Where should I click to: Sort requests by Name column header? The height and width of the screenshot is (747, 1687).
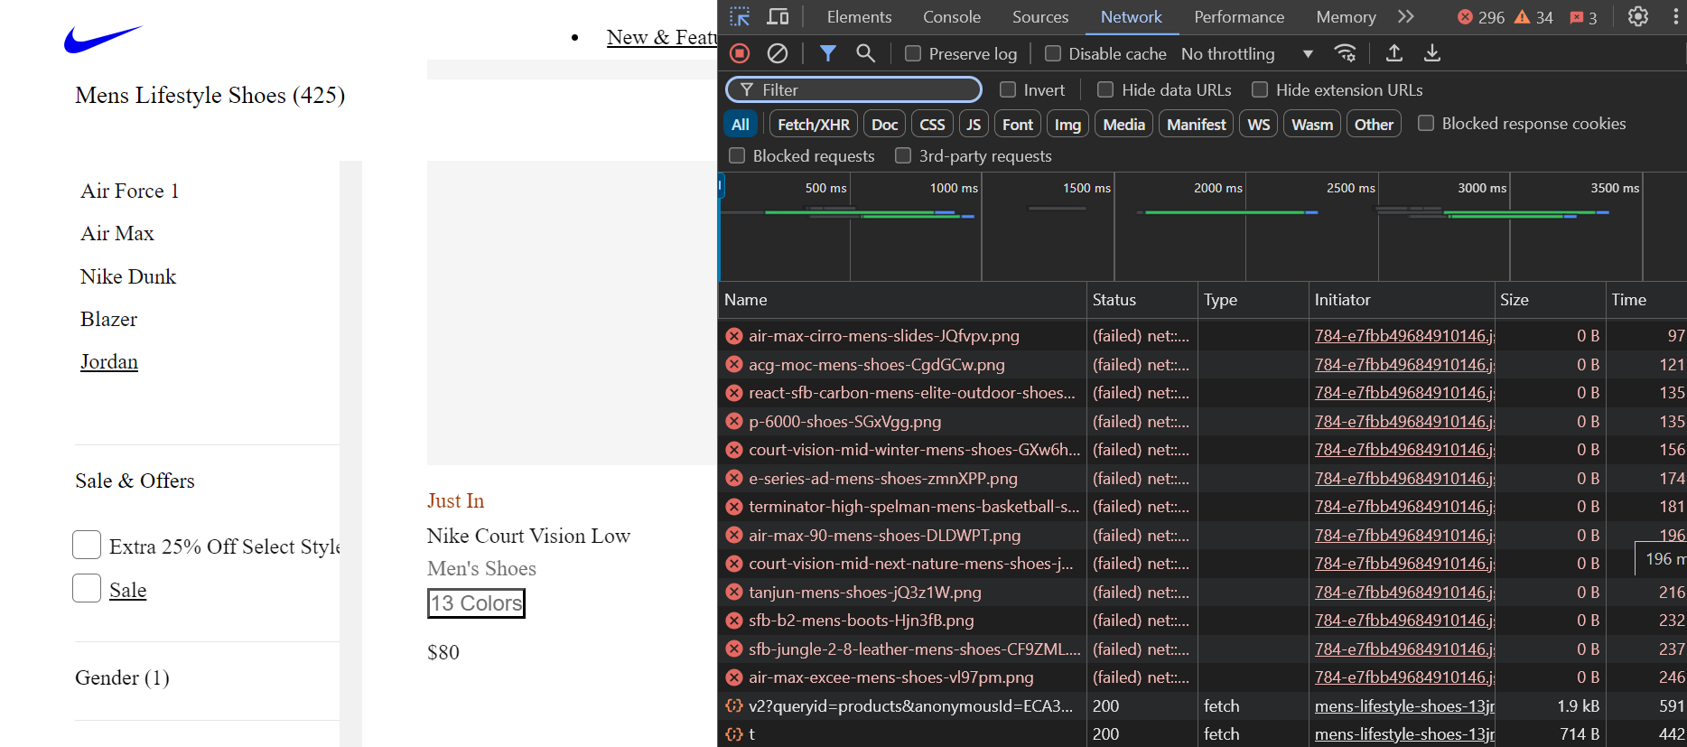pos(902,300)
